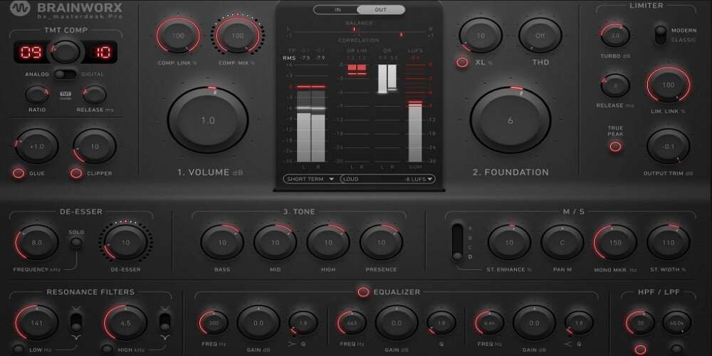Click the left TMT channel display 09
Viewport: 712px width, 356px height.
tap(31, 52)
